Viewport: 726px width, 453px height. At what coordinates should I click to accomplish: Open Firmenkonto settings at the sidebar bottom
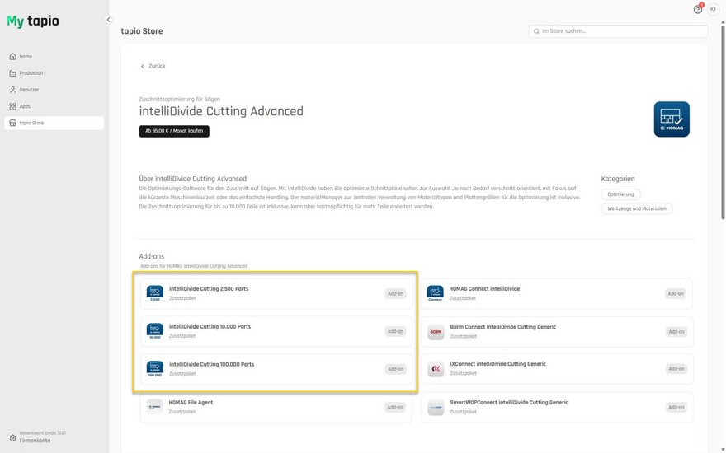(35, 440)
